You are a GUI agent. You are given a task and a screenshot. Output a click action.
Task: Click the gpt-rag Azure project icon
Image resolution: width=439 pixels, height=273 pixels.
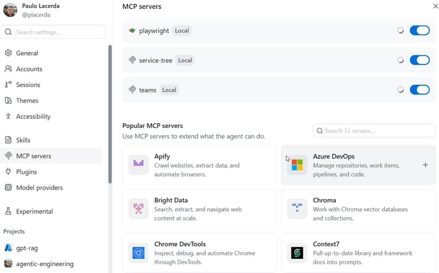click(x=8, y=248)
